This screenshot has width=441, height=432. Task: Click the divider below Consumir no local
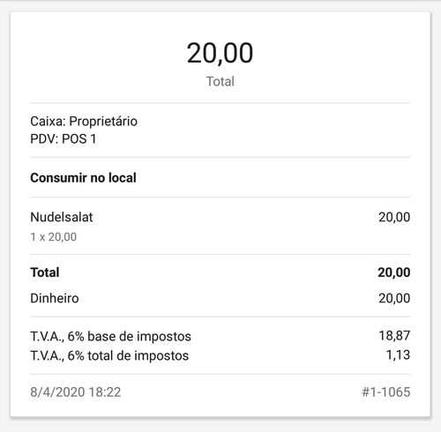[x=220, y=197]
